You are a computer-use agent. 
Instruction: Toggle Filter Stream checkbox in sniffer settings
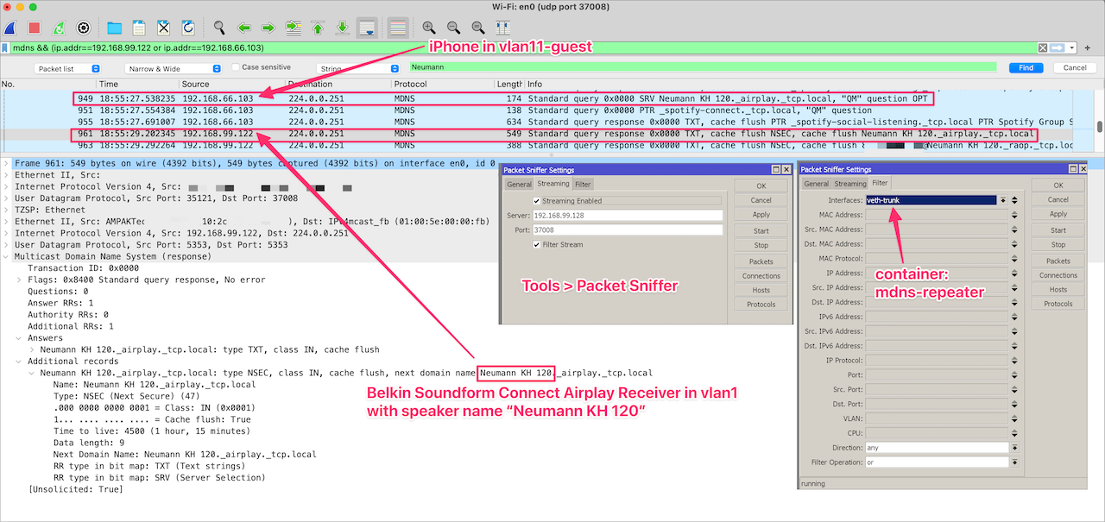pos(537,245)
